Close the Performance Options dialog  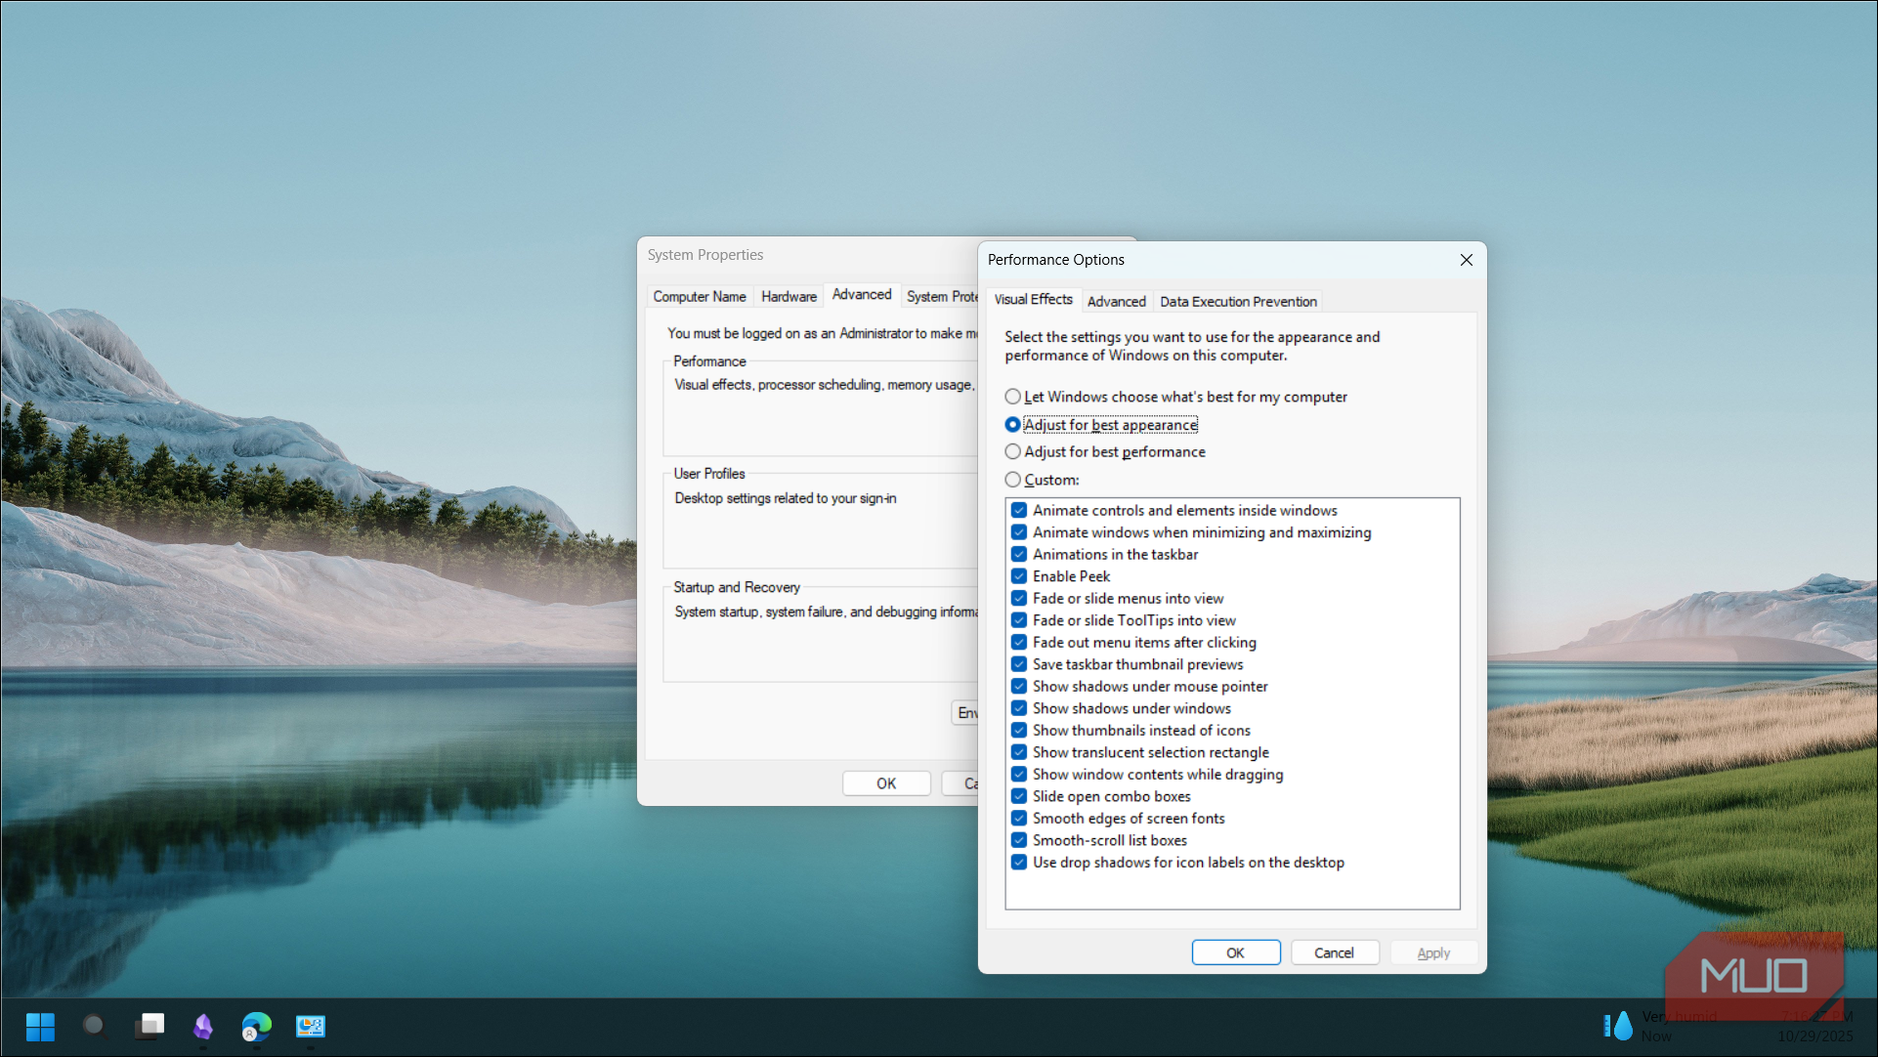point(1466,260)
